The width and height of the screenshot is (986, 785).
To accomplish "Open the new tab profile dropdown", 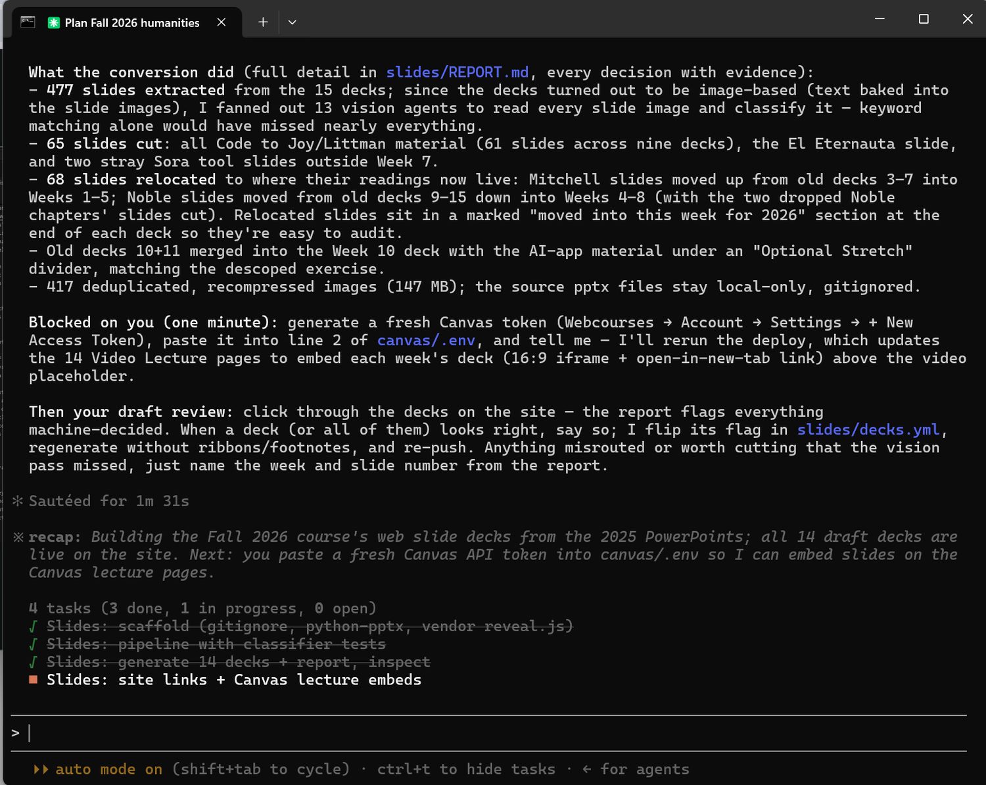I will [293, 22].
